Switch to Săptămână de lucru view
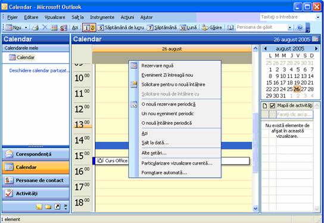 coord(121,27)
